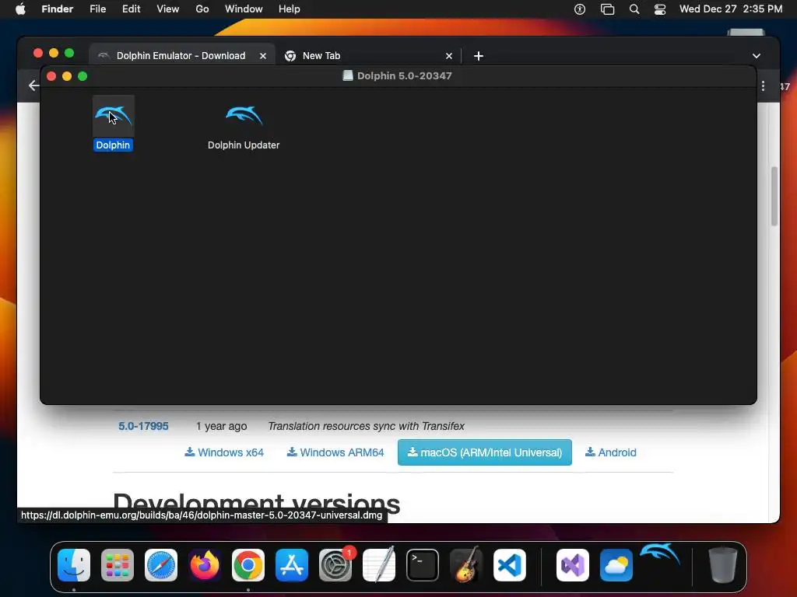The width and height of the screenshot is (797, 597).
Task: Click the Accessibility Shortcuts menu bar icon
Action: coord(579,9)
